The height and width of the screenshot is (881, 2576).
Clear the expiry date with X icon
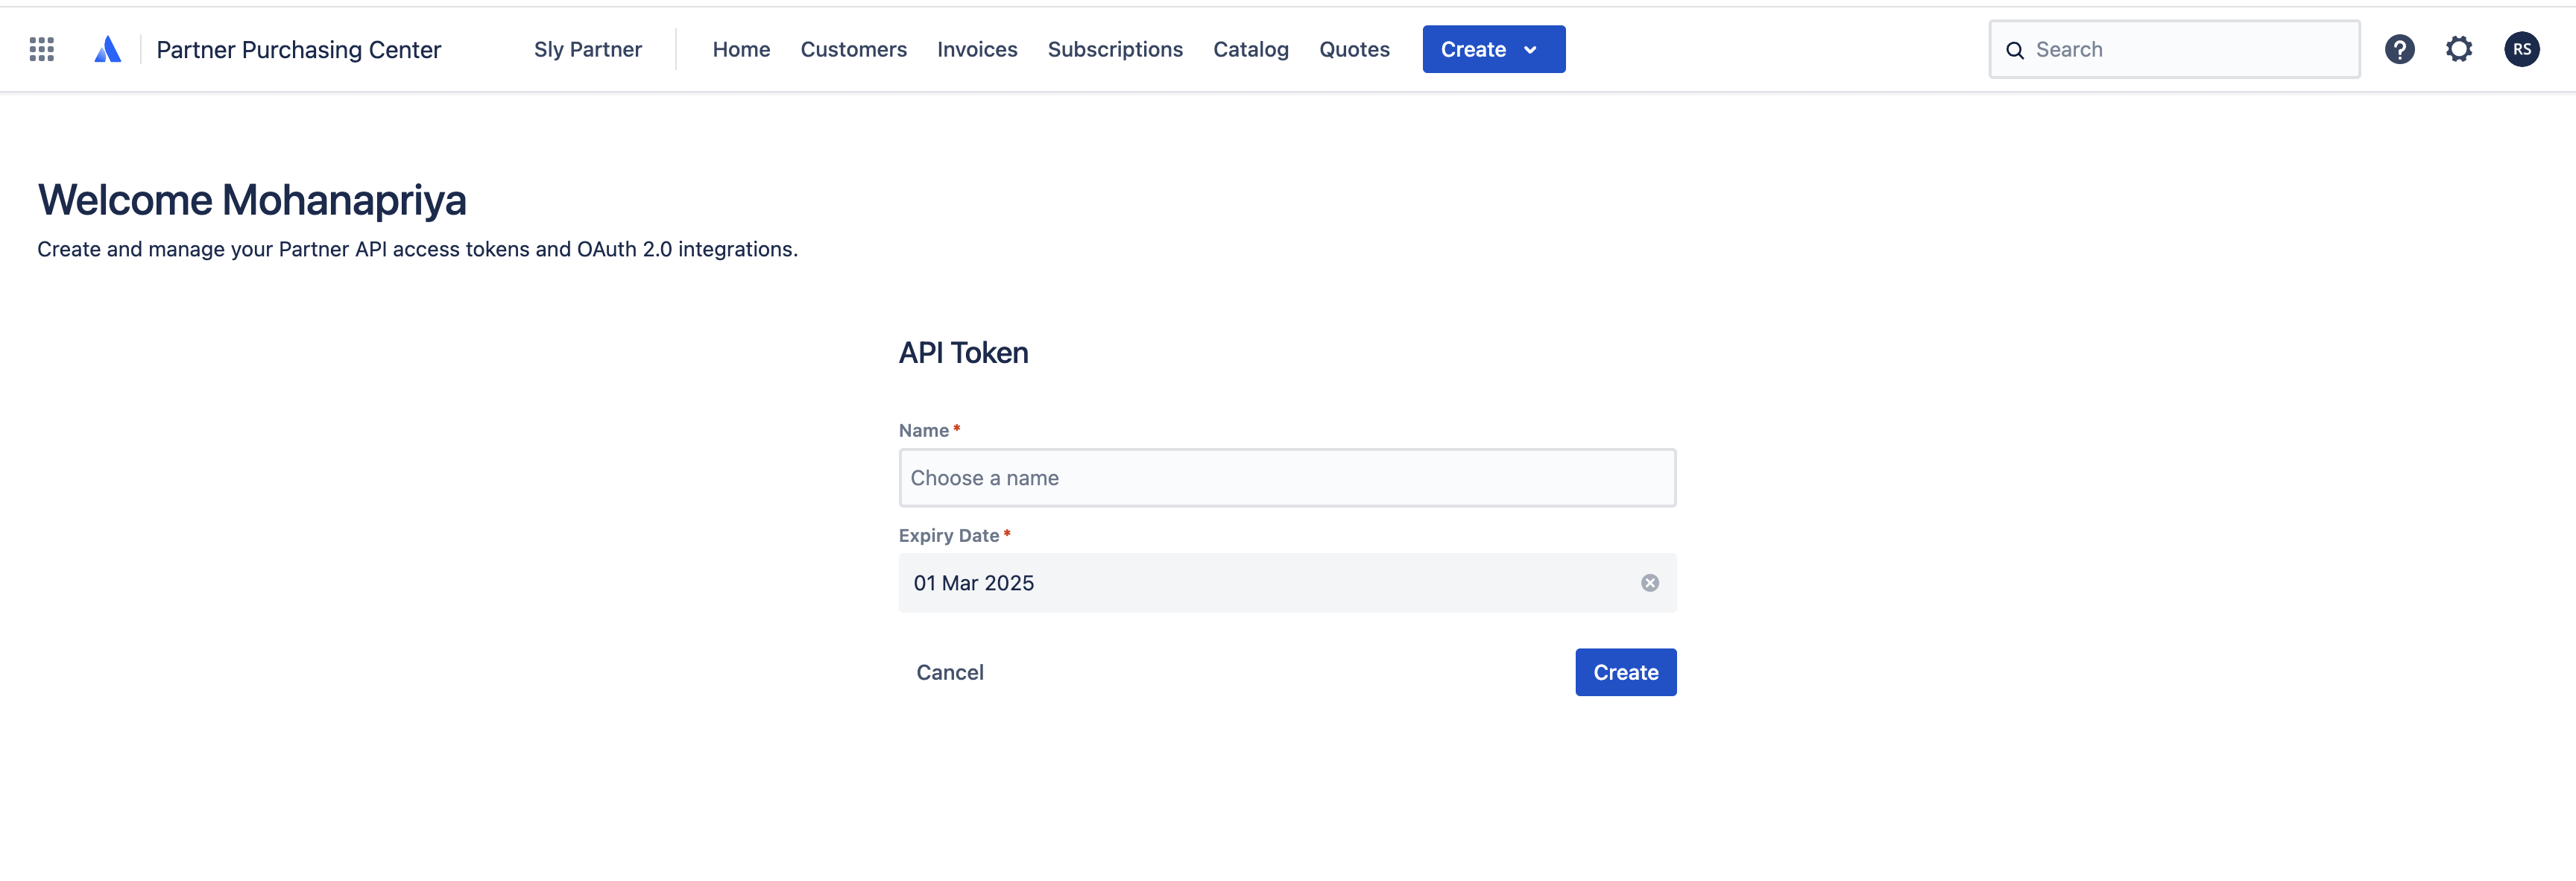click(x=1649, y=583)
